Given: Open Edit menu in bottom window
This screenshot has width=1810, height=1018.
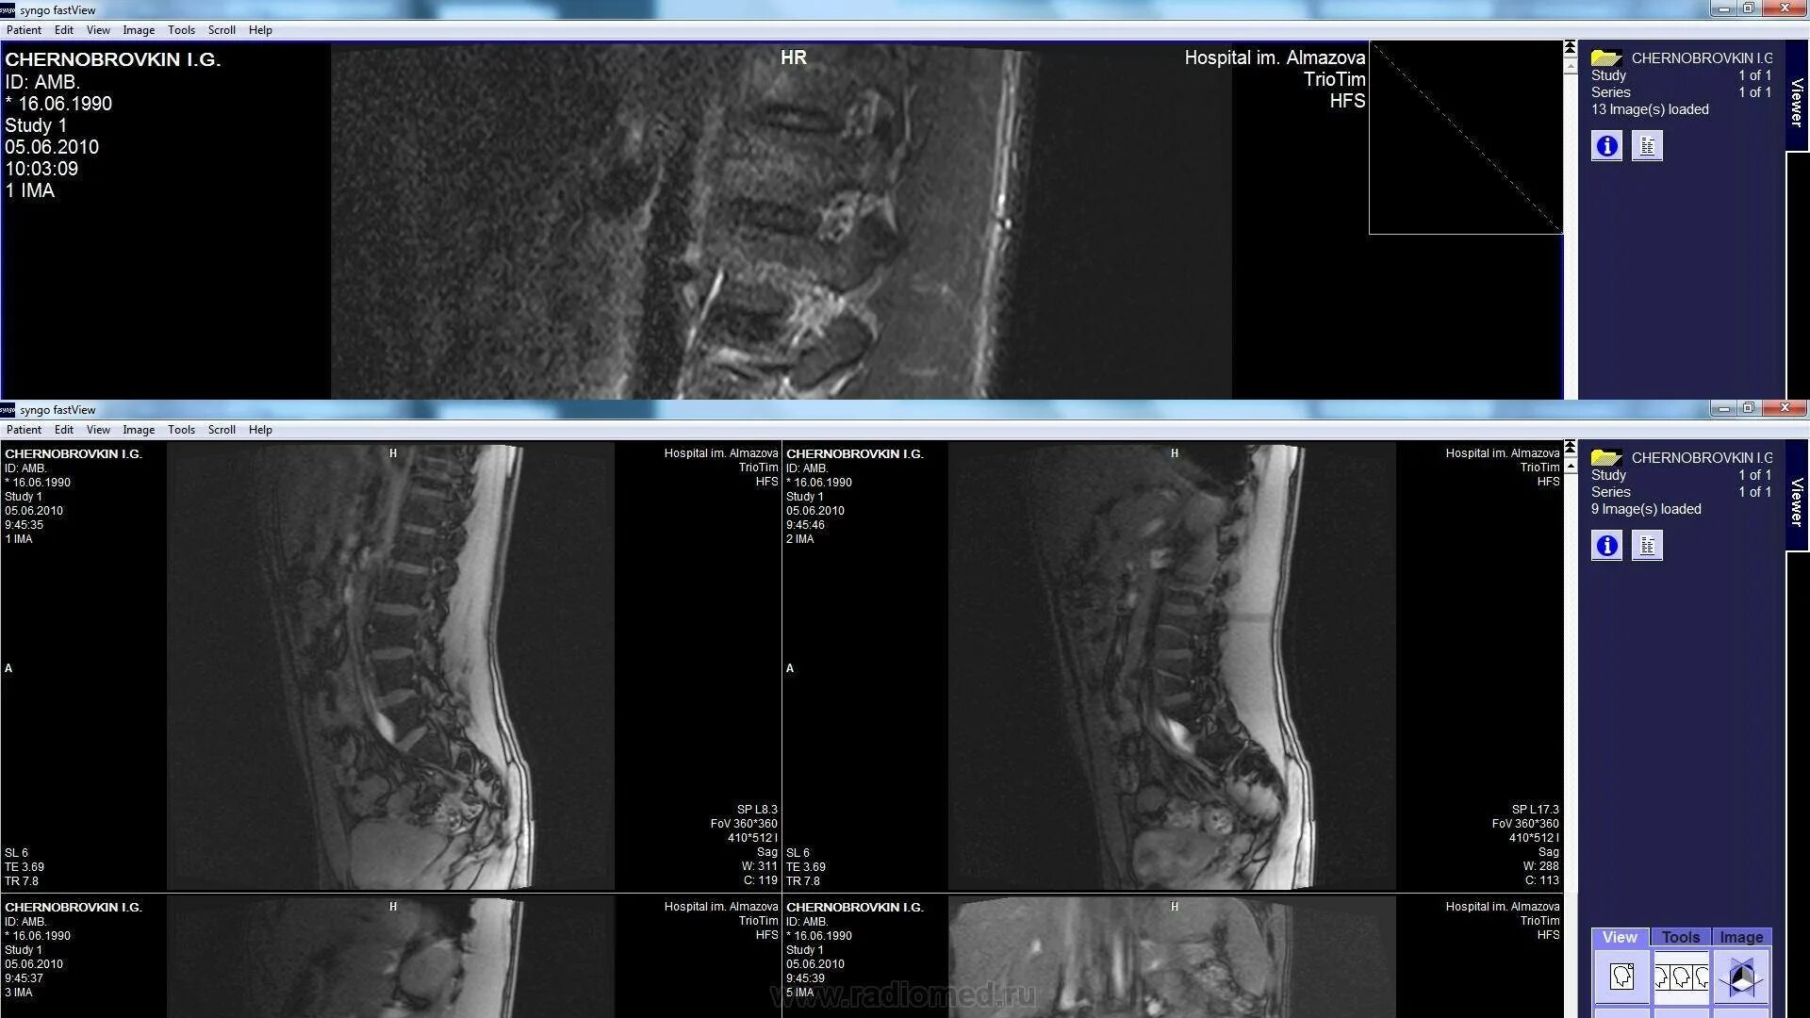Looking at the screenshot, I should pyautogui.click(x=64, y=430).
